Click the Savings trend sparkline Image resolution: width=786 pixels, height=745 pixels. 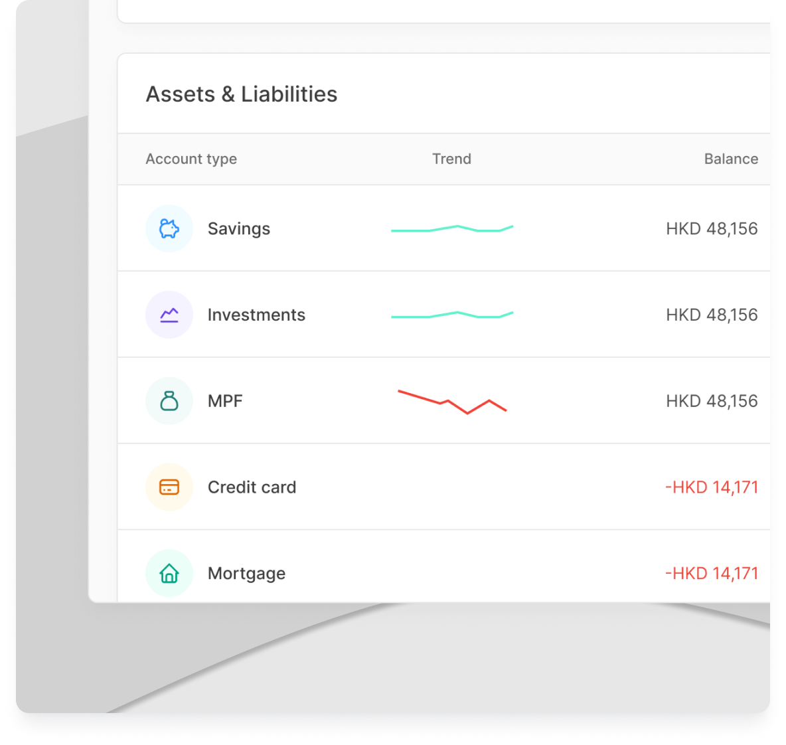pos(452,228)
